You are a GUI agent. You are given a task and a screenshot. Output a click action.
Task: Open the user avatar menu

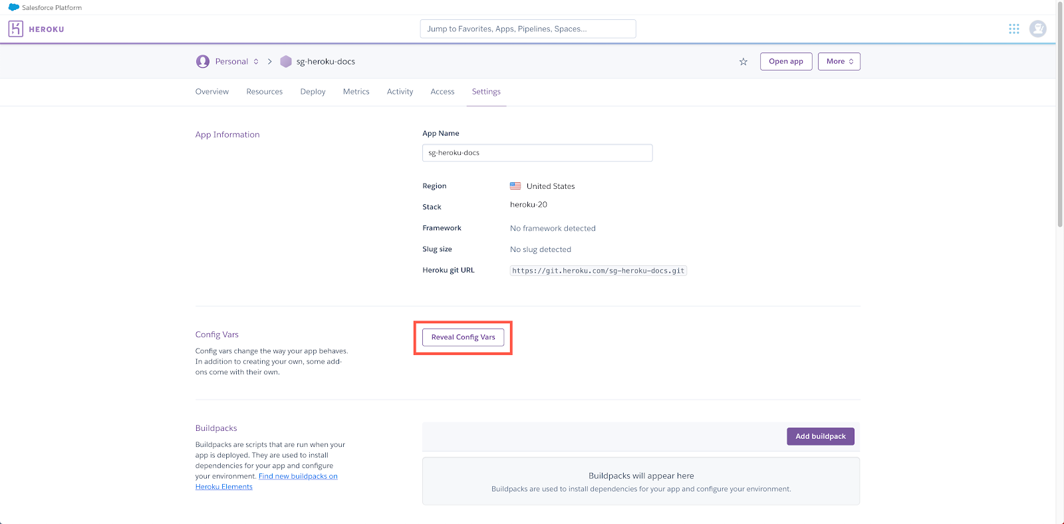[x=1038, y=29]
